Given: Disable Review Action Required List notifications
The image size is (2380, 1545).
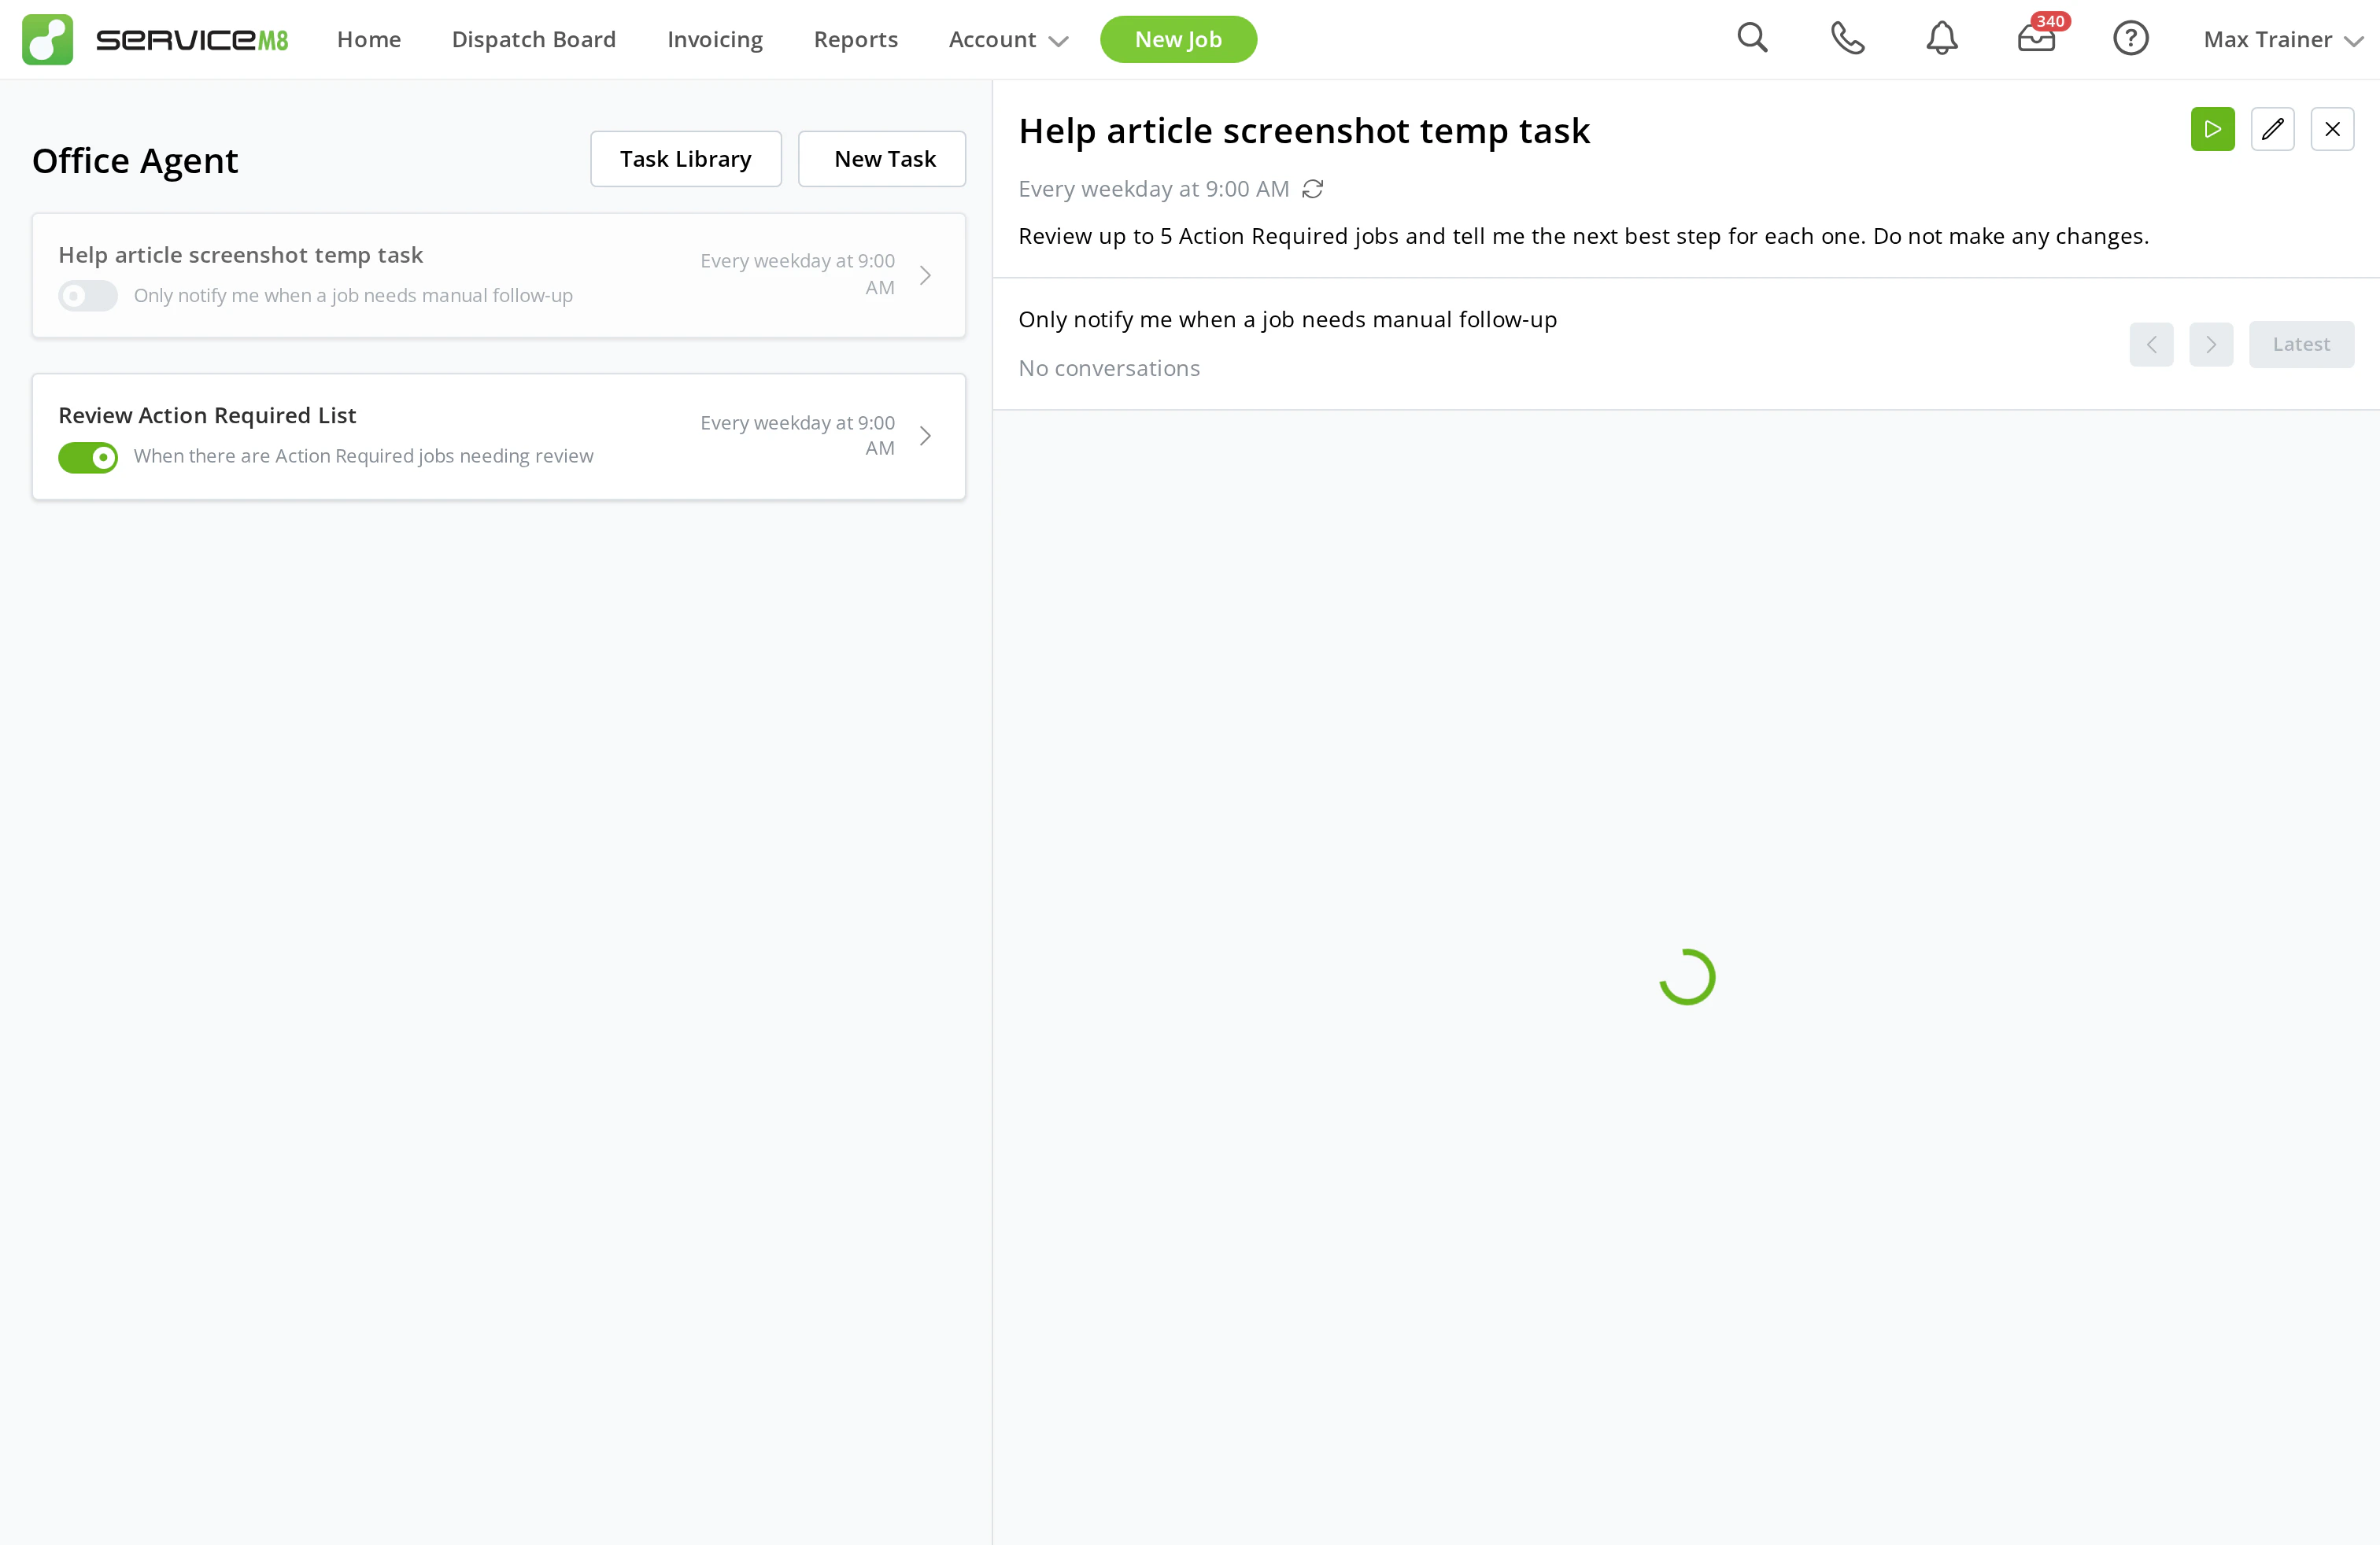Looking at the screenshot, I should click(87, 458).
